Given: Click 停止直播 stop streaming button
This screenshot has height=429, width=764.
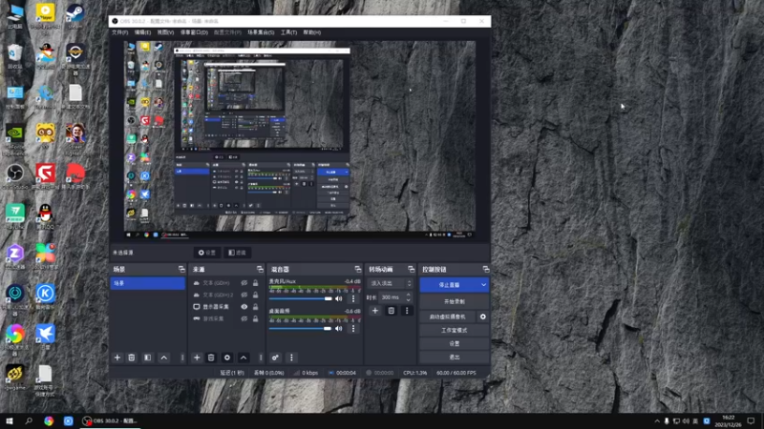Looking at the screenshot, I should [x=449, y=284].
